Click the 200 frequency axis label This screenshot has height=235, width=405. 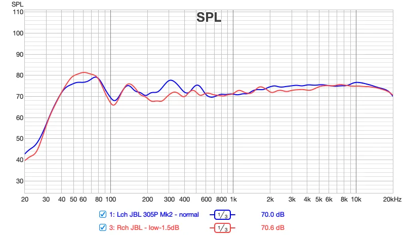coord(147,200)
